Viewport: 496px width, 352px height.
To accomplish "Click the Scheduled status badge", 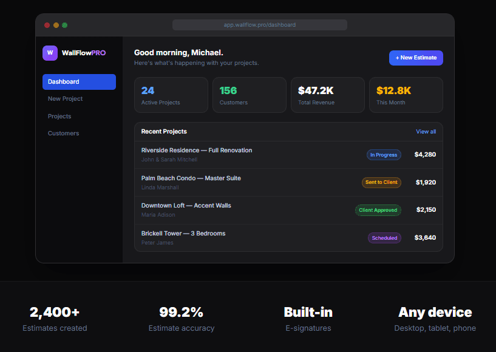I will coord(384,238).
